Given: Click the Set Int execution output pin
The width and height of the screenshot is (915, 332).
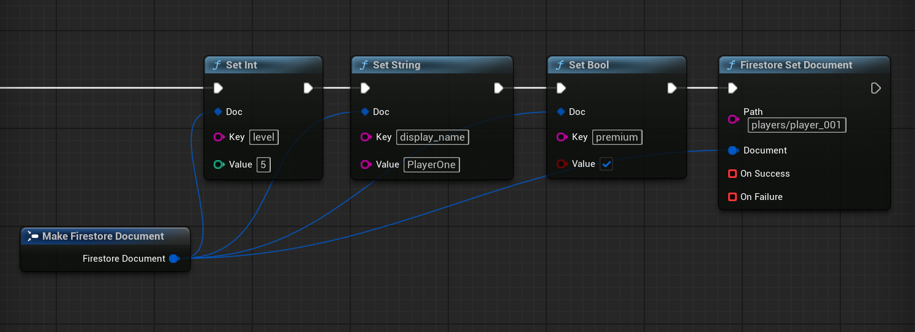Looking at the screenshot, I should coord(308,88).
